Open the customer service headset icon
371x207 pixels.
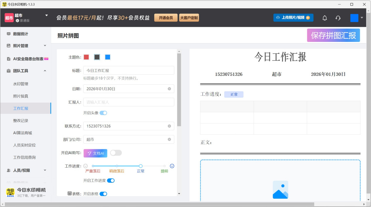pyautogui.click(x=338, y=18)
